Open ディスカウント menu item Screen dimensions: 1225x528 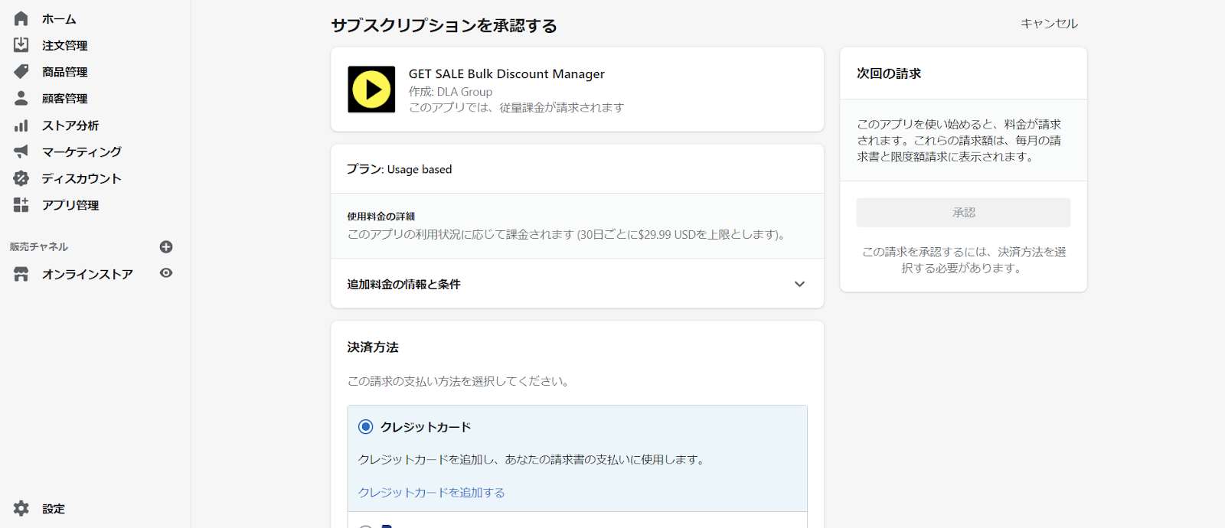pos(82,178)
